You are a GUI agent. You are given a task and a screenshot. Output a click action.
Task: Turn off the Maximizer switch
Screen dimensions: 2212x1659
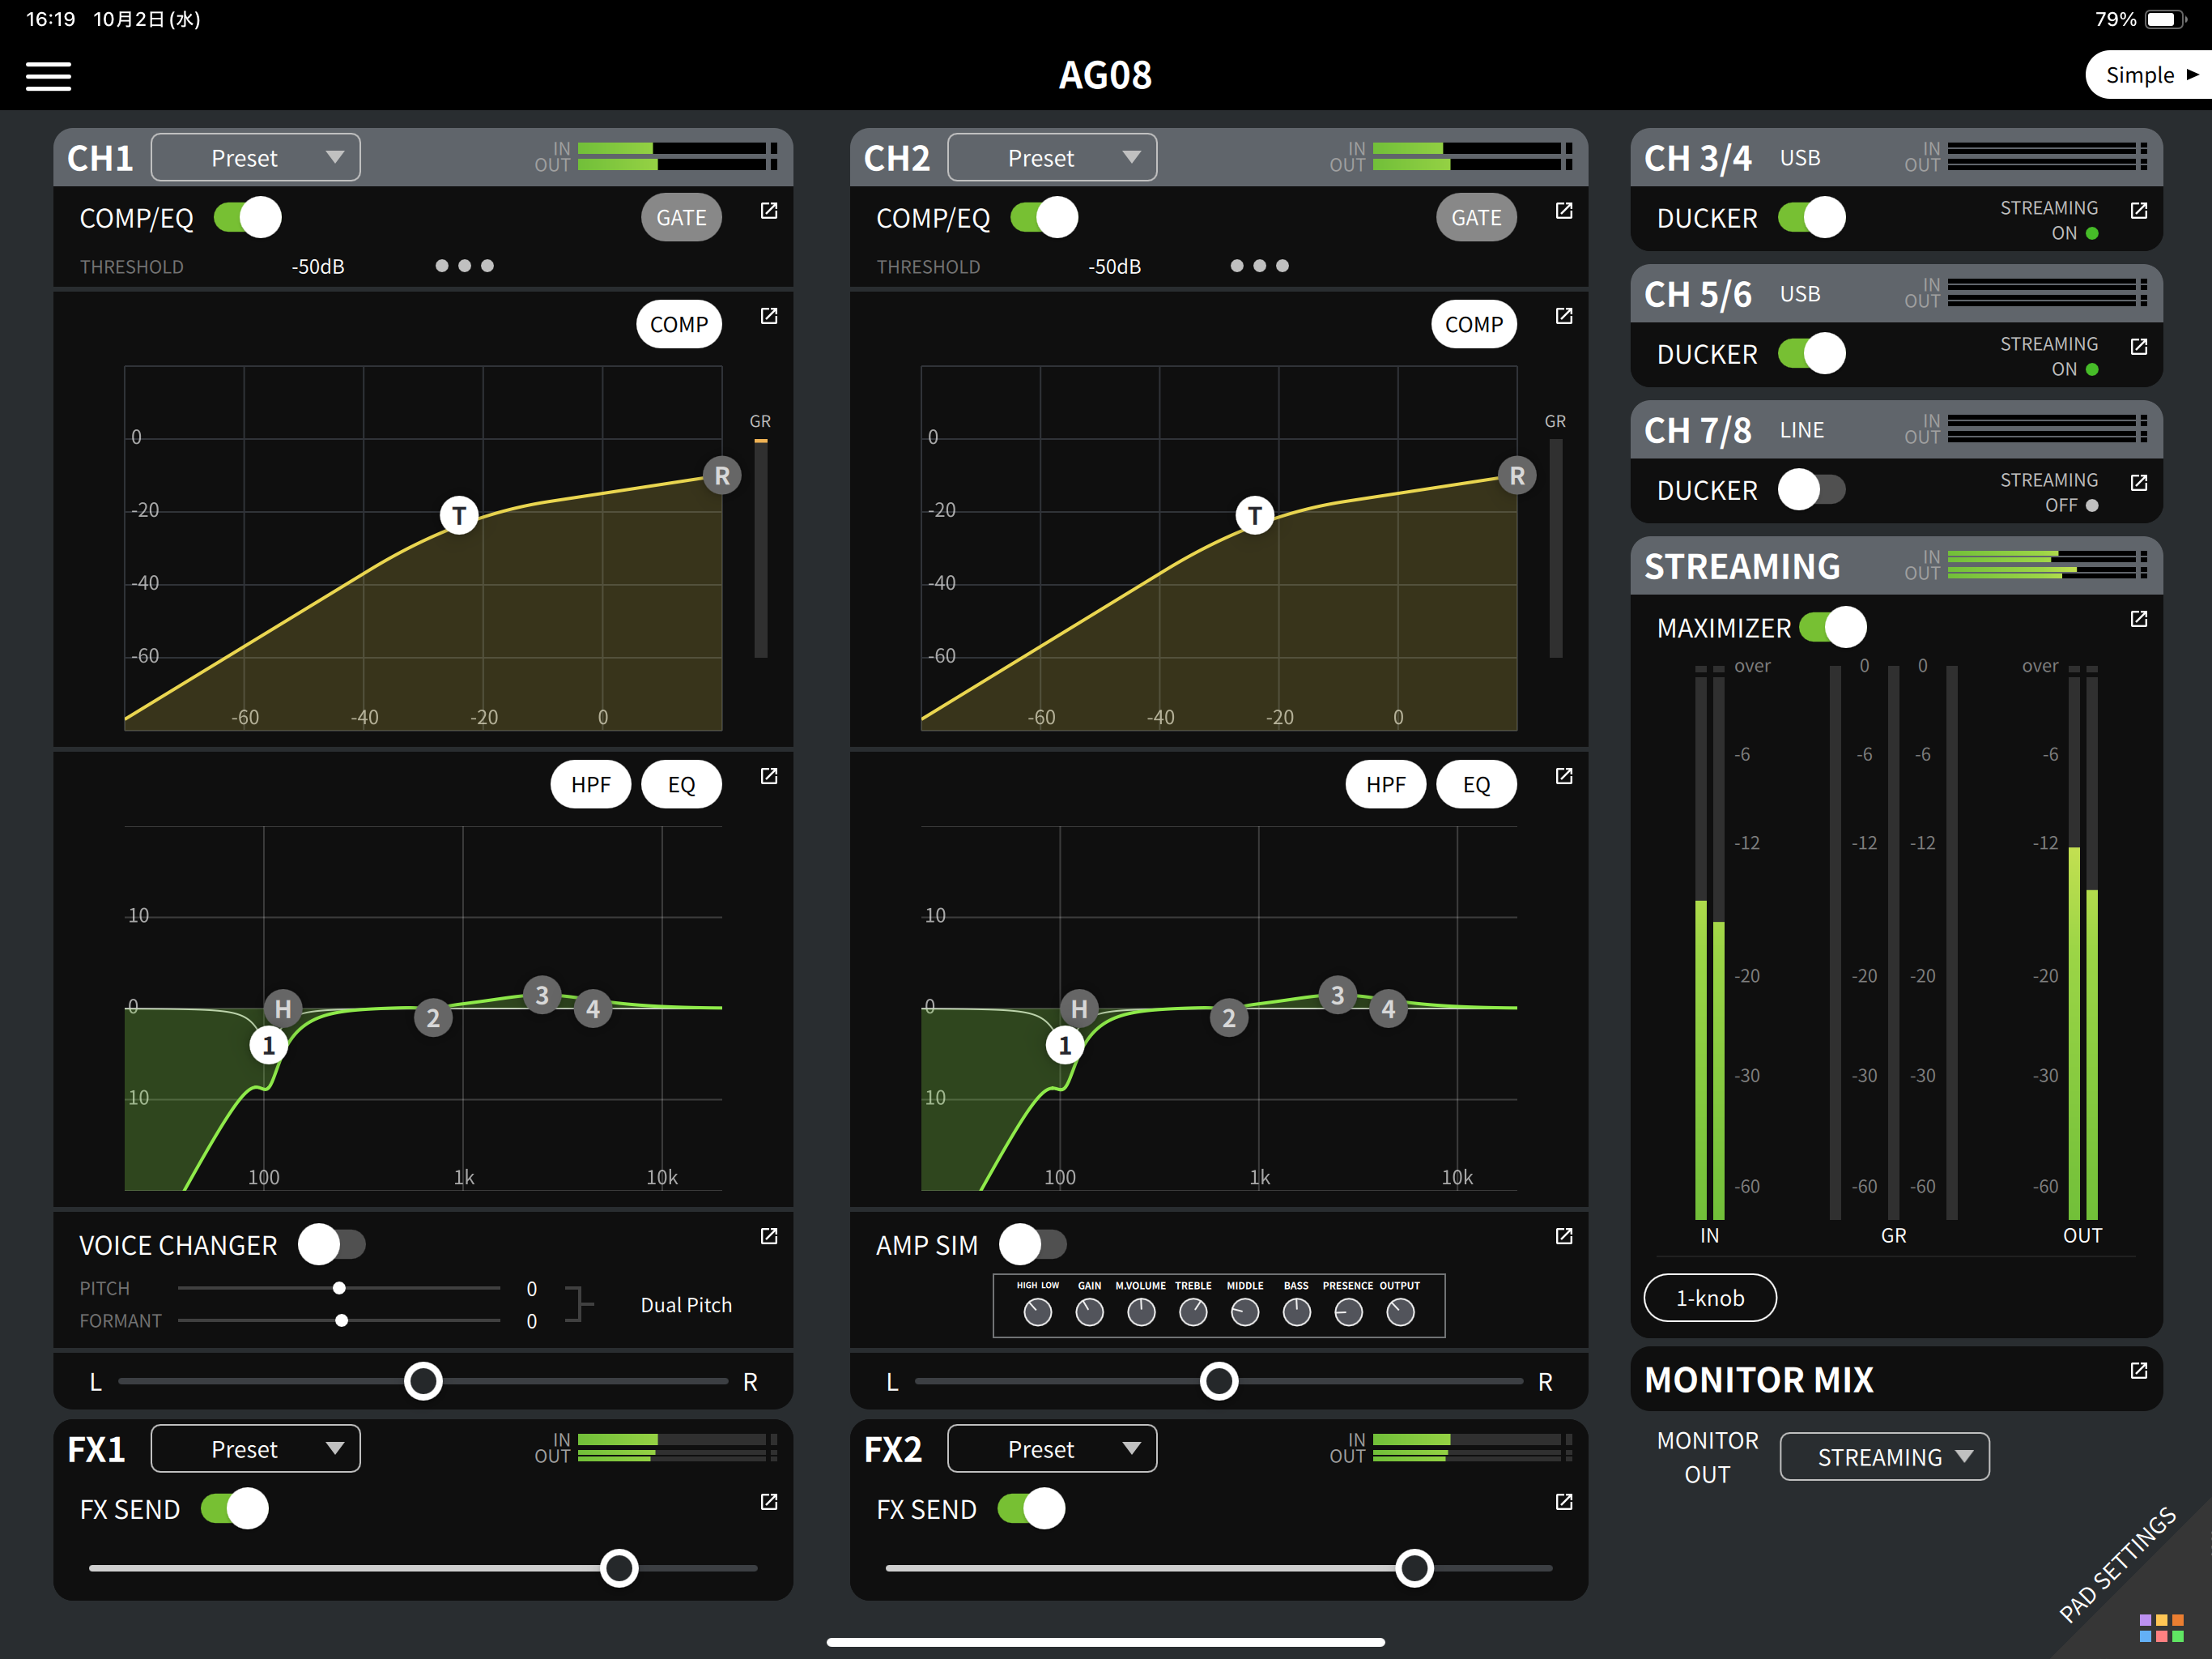[1833, 626]
